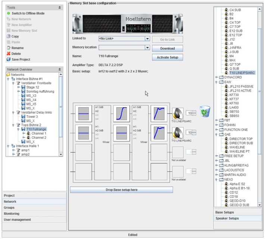Collapse the NEXO folder node
The image size is (265, 239).
click(216, 180)
